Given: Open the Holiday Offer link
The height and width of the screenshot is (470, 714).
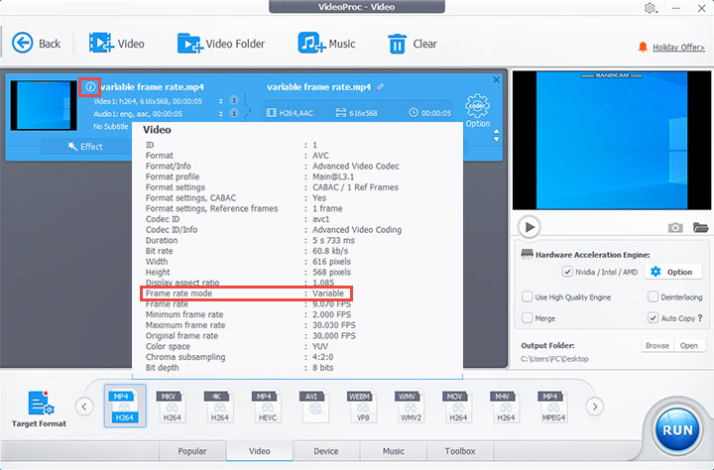Looking at the screenshot, I should [678, 48].
